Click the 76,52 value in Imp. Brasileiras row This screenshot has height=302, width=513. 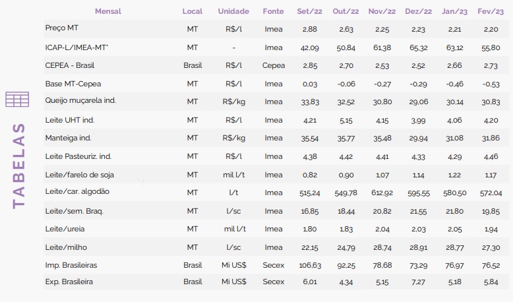click(x=491, y=265)
